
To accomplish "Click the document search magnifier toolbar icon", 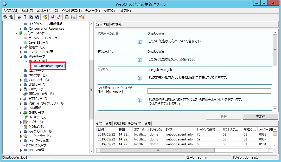I will [31, 17].
